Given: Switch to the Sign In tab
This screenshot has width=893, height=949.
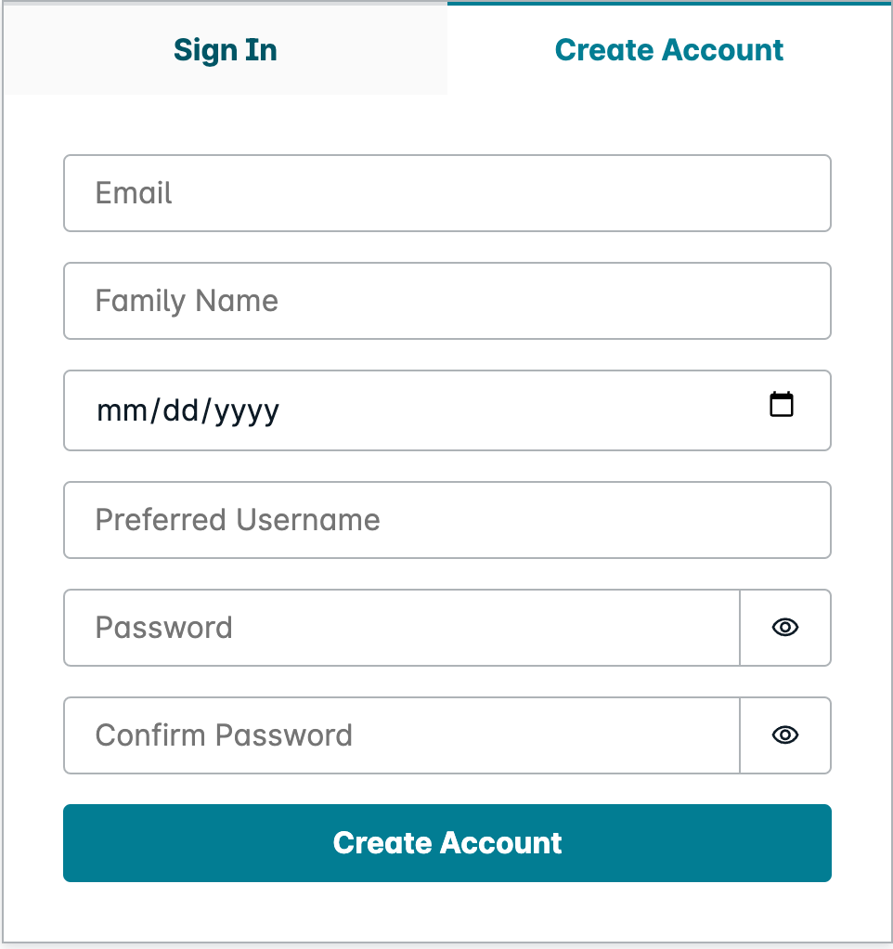Looking at the screenshot, I should coord(225,50).
